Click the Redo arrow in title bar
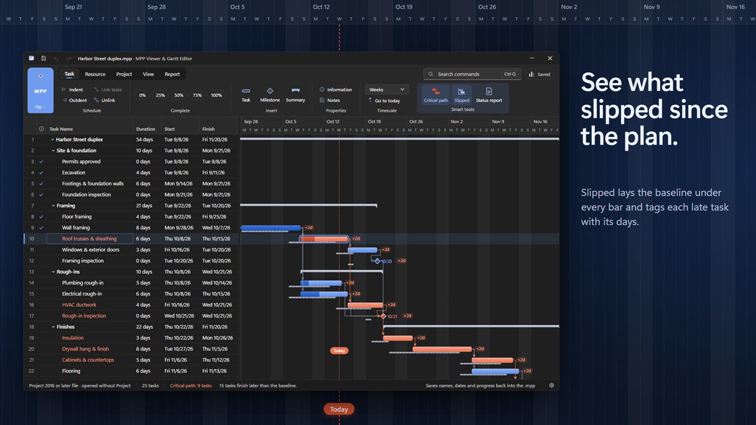 69,58
